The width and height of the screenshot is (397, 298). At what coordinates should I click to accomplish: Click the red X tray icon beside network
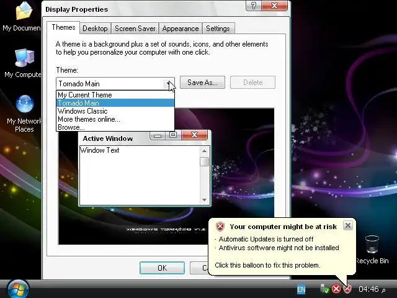tap(336, 289)
